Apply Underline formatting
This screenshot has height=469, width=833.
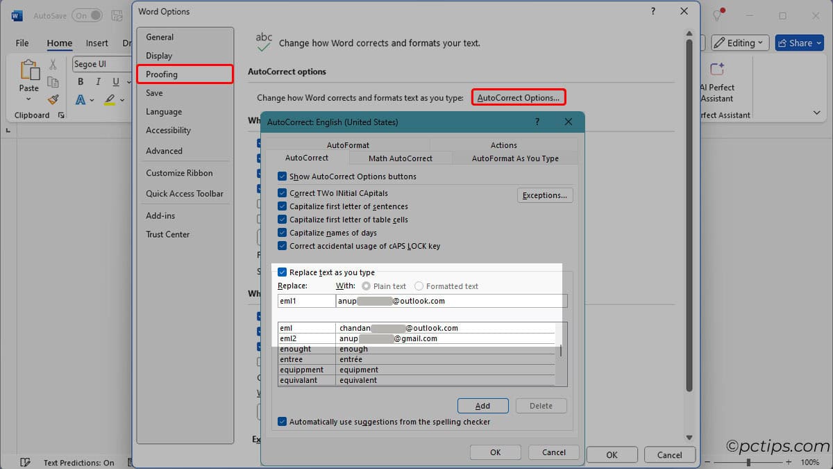tap(115, 81)
